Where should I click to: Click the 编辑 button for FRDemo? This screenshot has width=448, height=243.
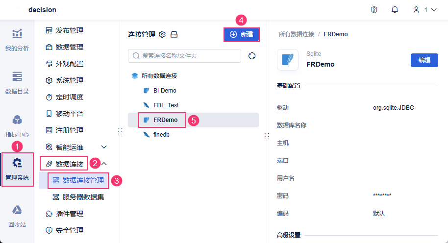point(424,60)
